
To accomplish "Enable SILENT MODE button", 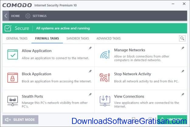I will point(20,120).
